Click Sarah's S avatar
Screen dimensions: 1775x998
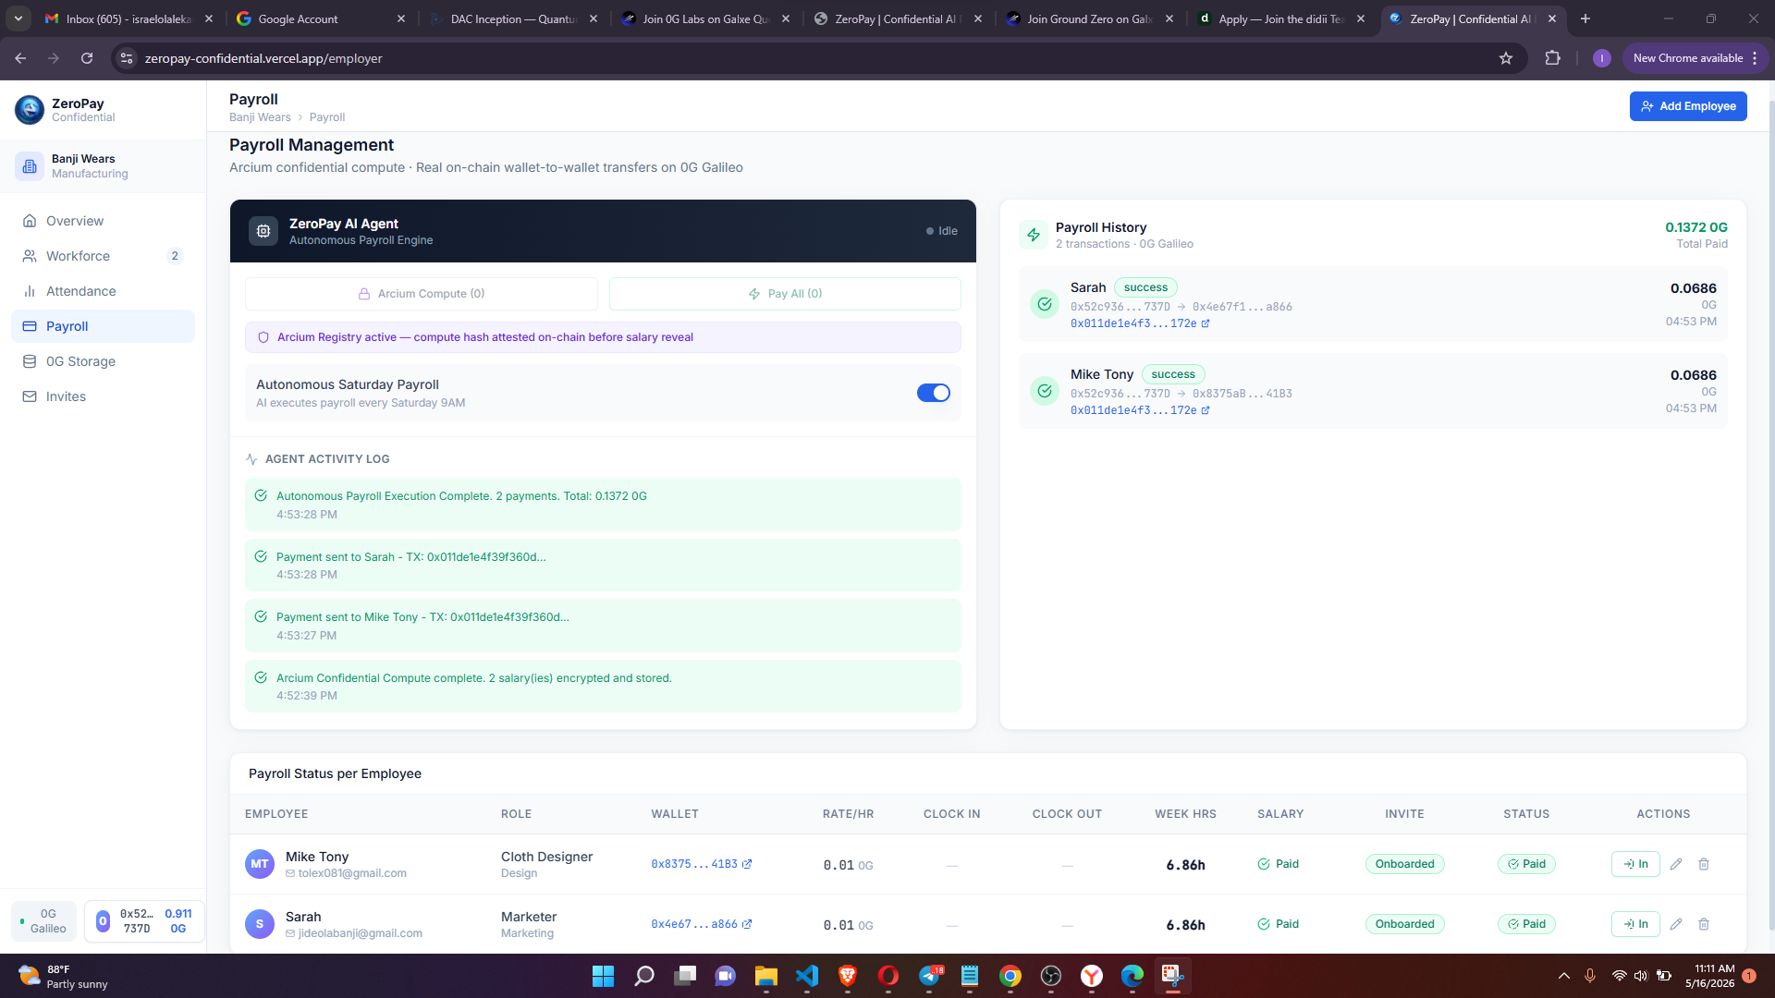[x=260, y=924]
